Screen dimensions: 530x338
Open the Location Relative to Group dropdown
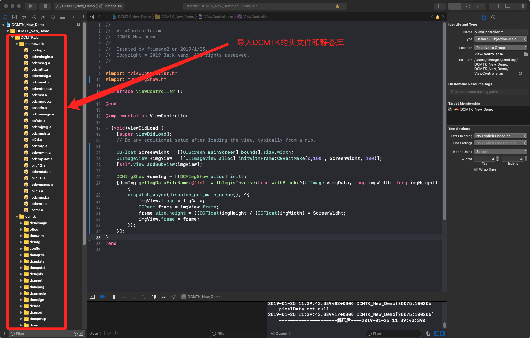click(x=501, y=48)
